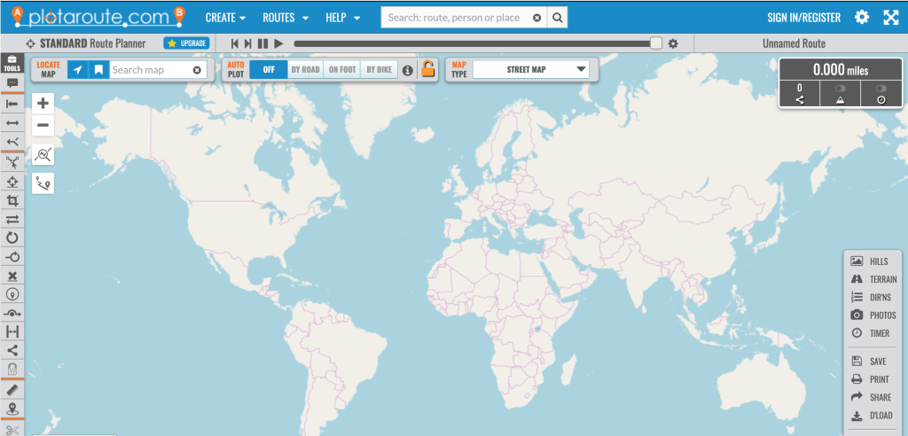908x436 pixels.
Task: Click the blue UPGRADE button
Action: click(186, 43)
